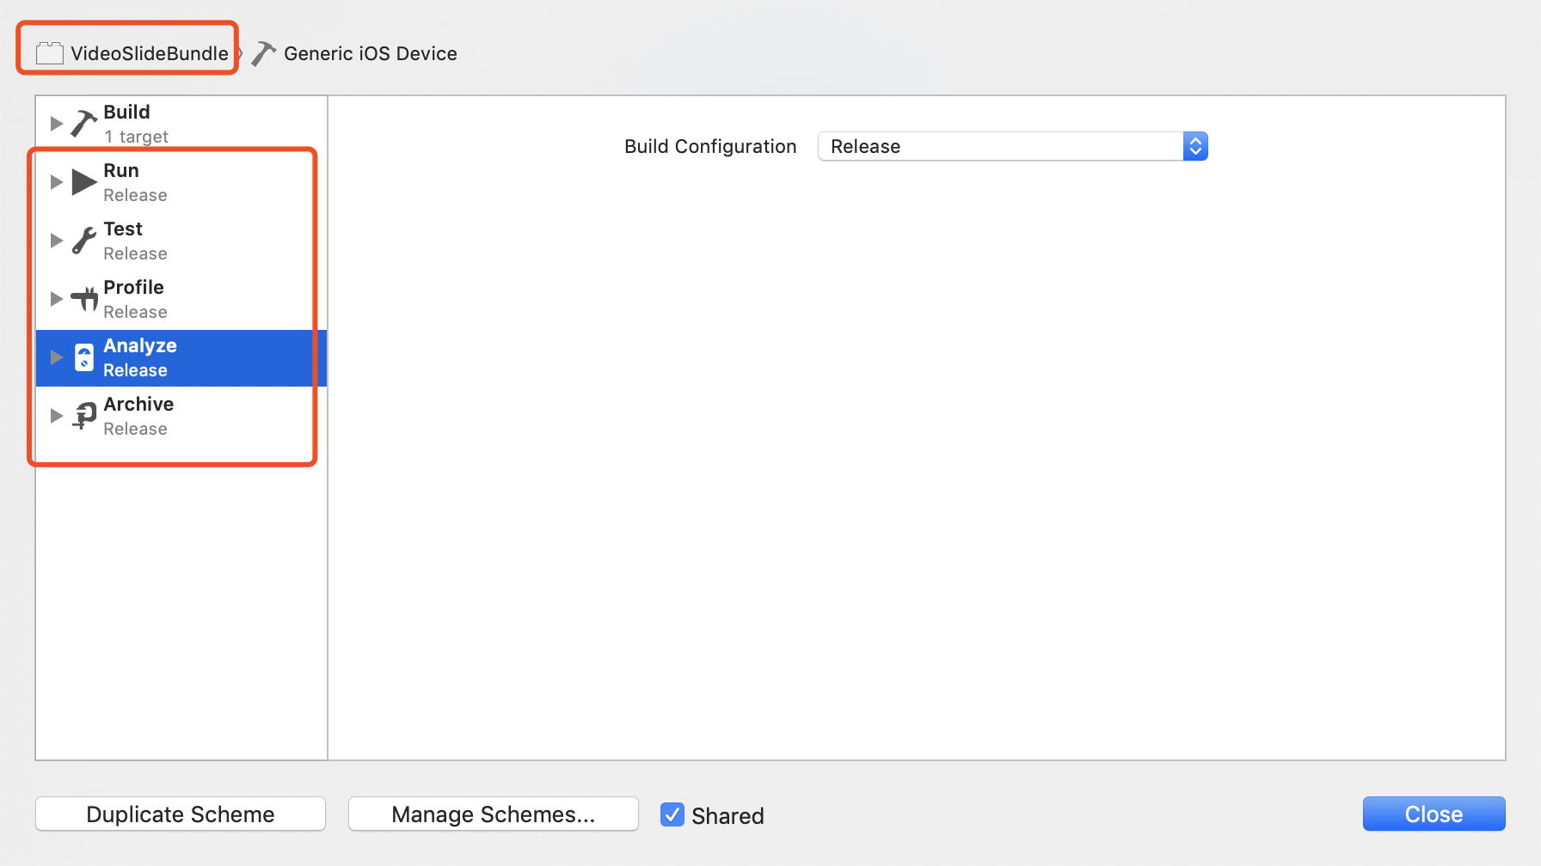Screen dimensions: 1541x866
Task: Click the Build Configuration popup arrows
Action: (x=1195, y=146)
